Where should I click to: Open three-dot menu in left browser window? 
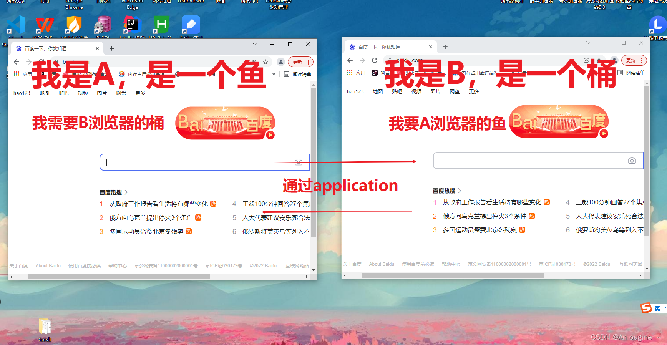click(309, 62)
